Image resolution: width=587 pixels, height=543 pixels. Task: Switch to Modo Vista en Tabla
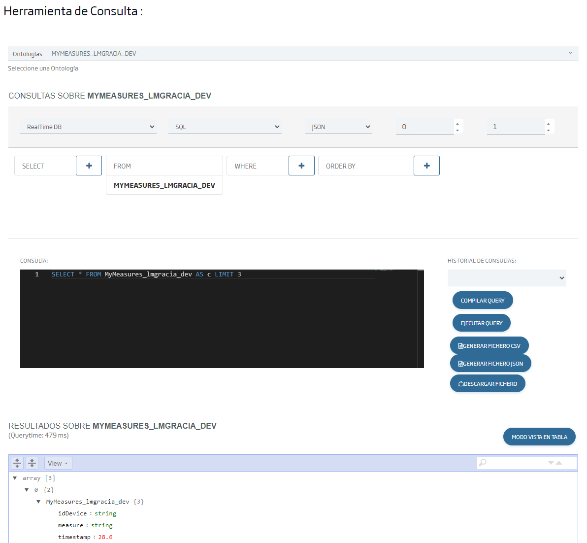(539, 437)
